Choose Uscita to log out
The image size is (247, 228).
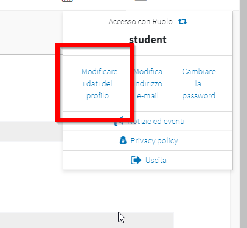pyautogui.click(x=156, y=161)
